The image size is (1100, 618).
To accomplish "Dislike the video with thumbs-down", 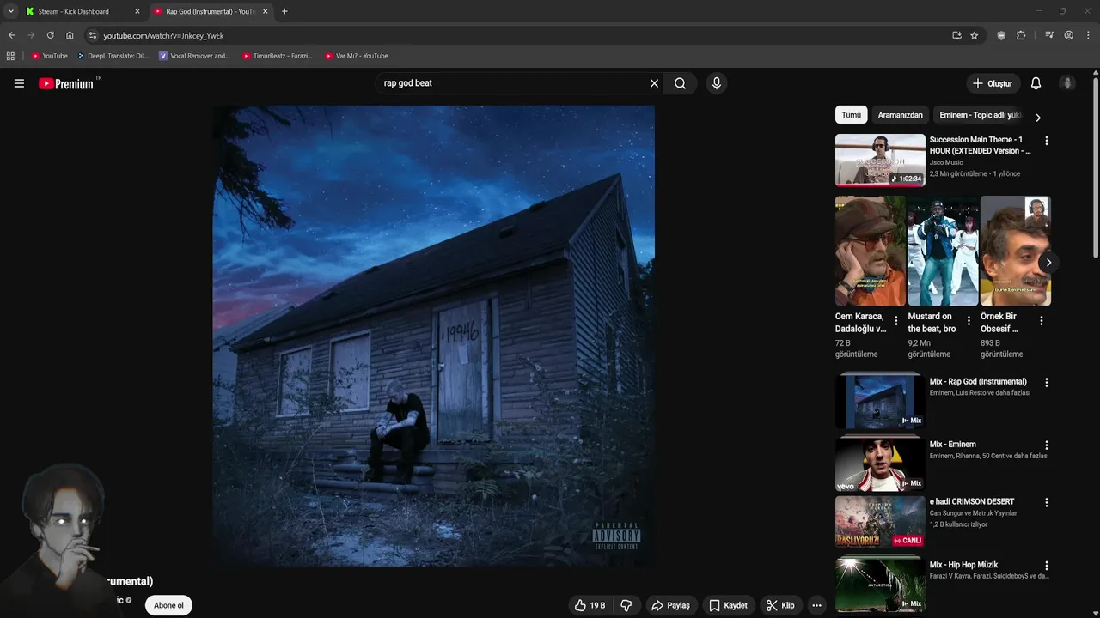I will tap(626, 605).
